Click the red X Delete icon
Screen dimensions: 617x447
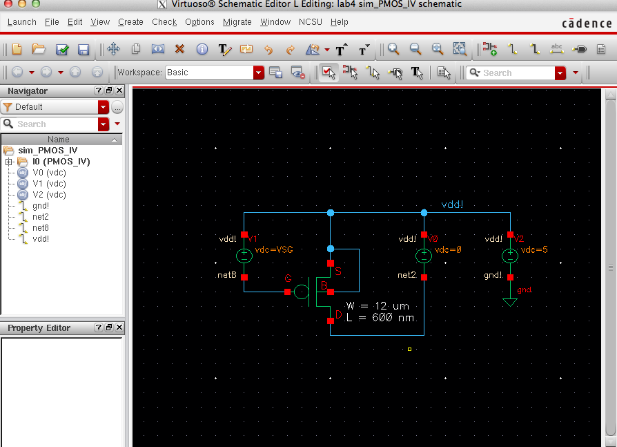(179, 50)
